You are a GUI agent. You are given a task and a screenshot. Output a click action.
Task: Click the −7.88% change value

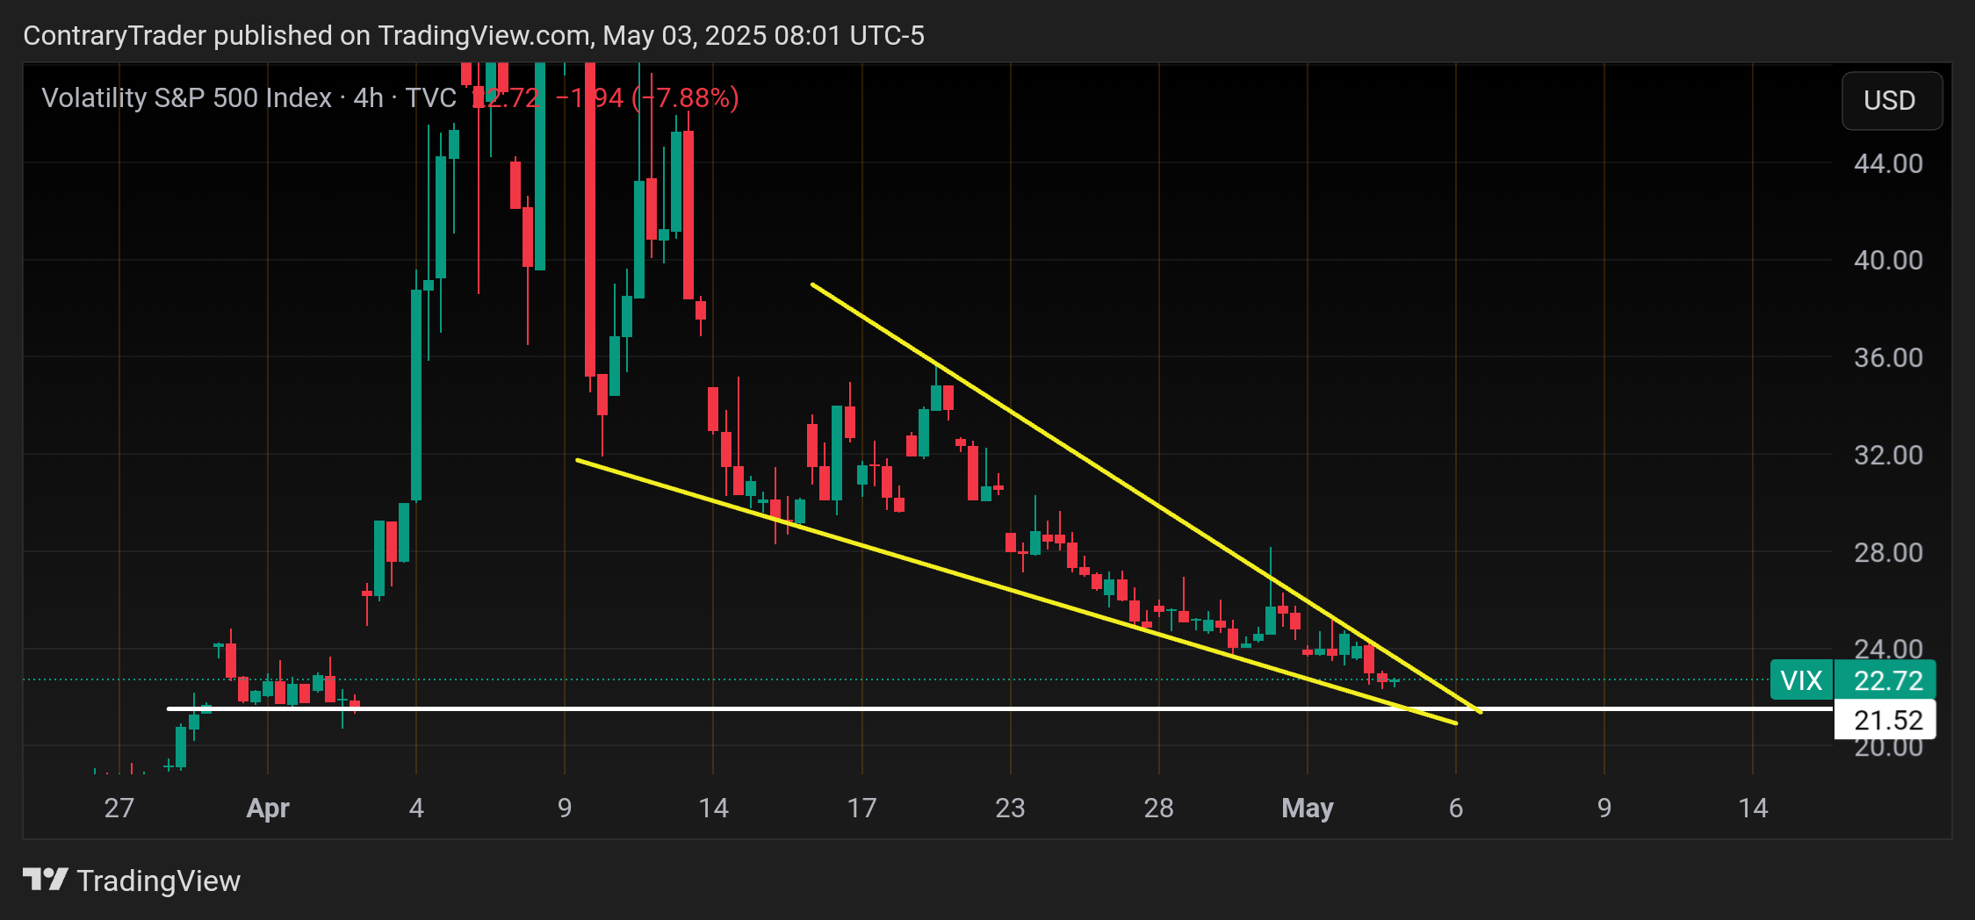pos(685,97)
